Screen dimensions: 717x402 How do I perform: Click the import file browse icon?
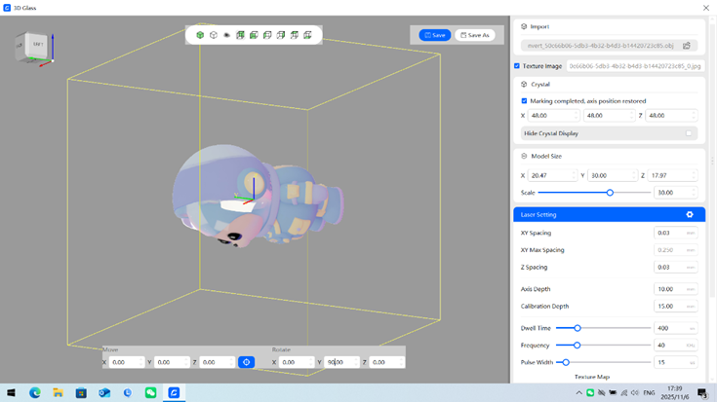pyautogui.click(x=687, y=46)
